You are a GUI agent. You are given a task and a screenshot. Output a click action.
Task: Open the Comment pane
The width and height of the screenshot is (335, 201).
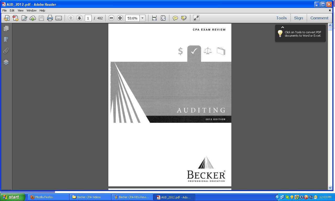[x=319, y=18]
